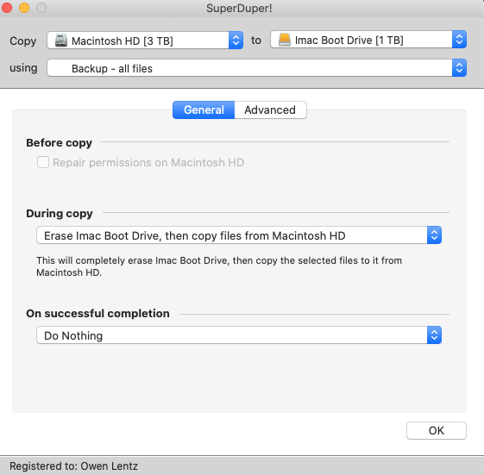
Task: Click the orange Imac Boot Drive icon
Action: tap(285, 40)
